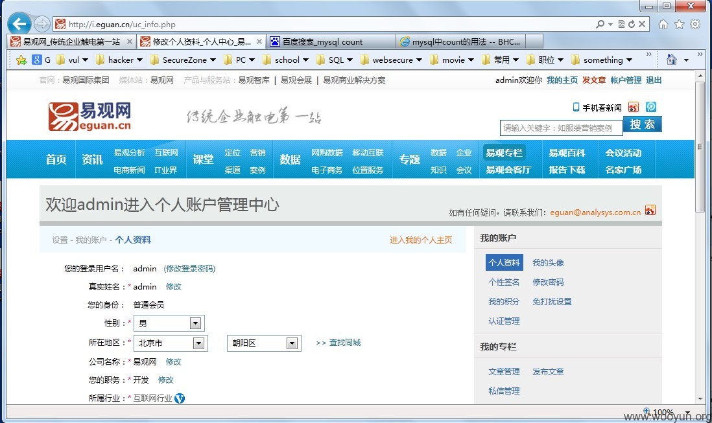The height and width of the screenshot is (423, 712).
Task: Expand the bookmarks bar overflow chevron
Action: (649, 54)
